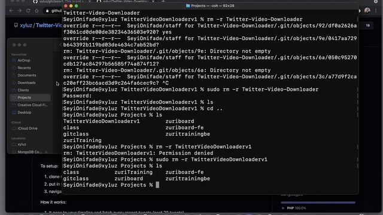Click the Documents icon in Finder sidebar
The height and width of the screenshot is (215, 383).
tap(14, 75)
